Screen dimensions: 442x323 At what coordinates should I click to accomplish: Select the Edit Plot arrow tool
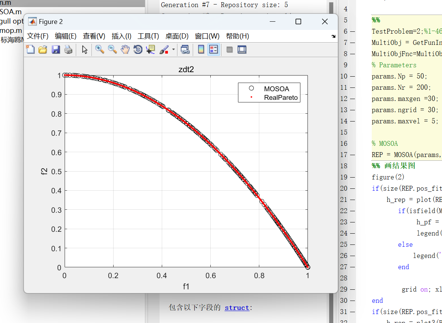[x=84, y=50]
